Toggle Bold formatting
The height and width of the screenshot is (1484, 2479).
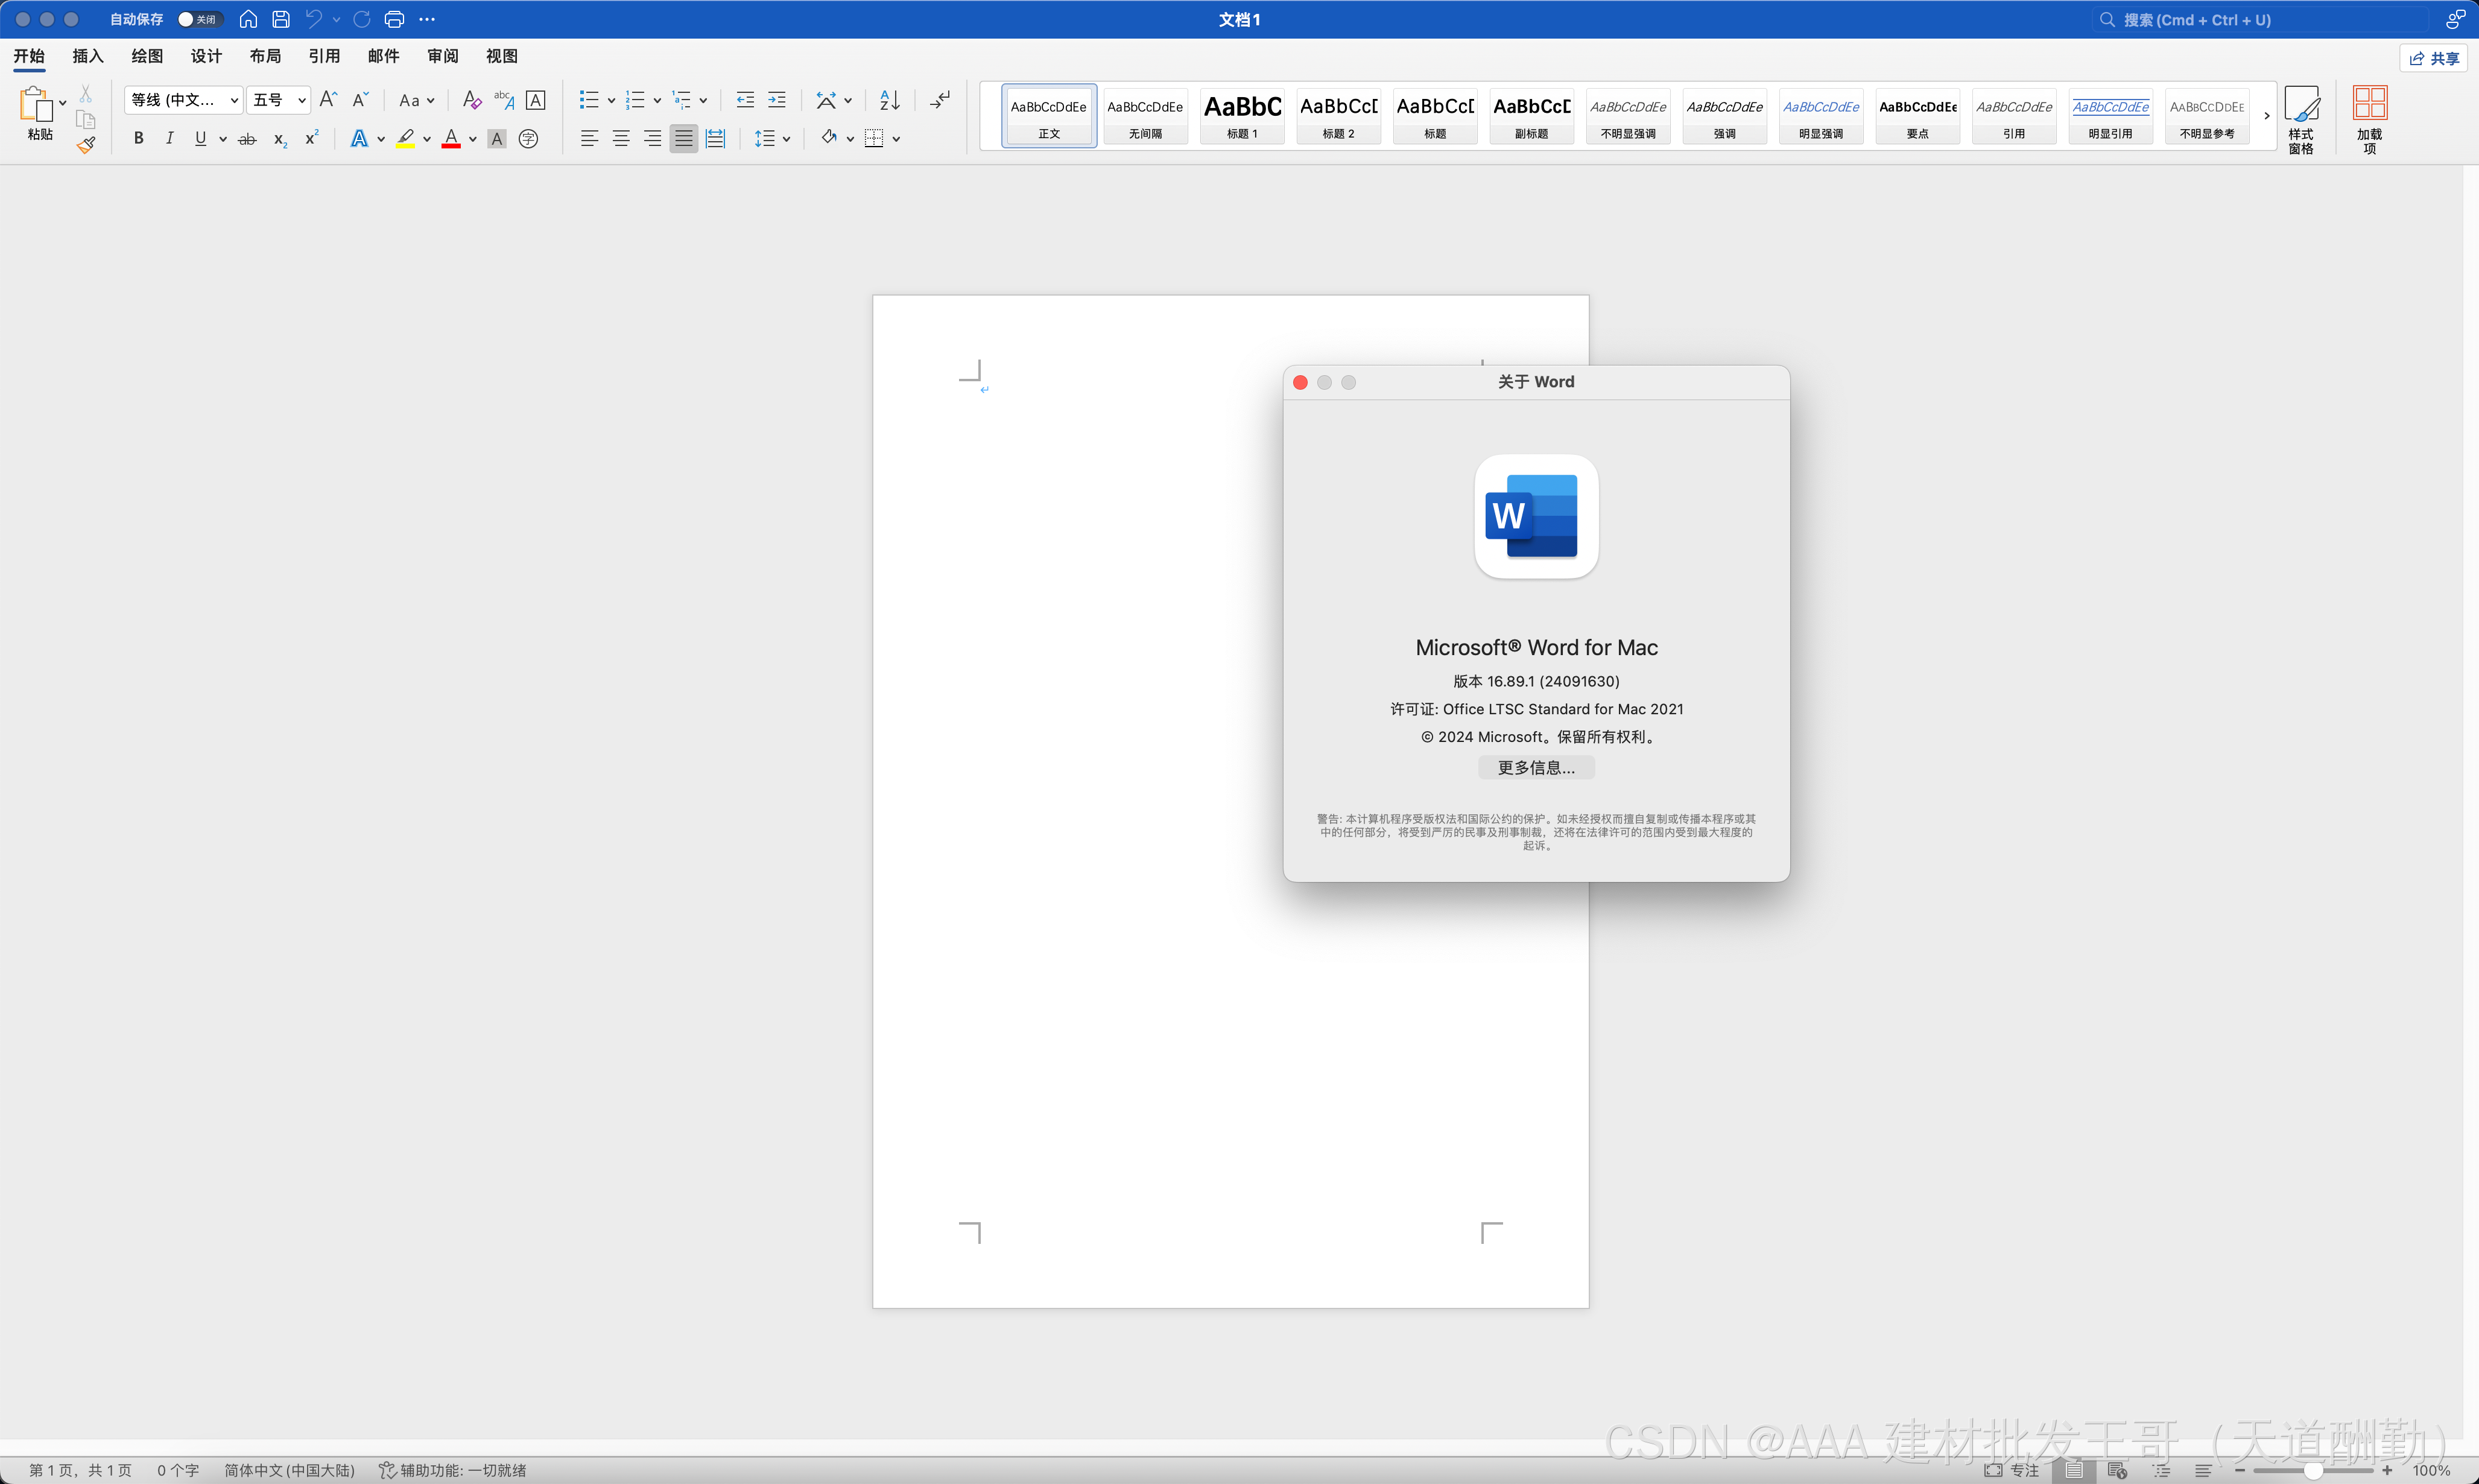coord(139,139)
